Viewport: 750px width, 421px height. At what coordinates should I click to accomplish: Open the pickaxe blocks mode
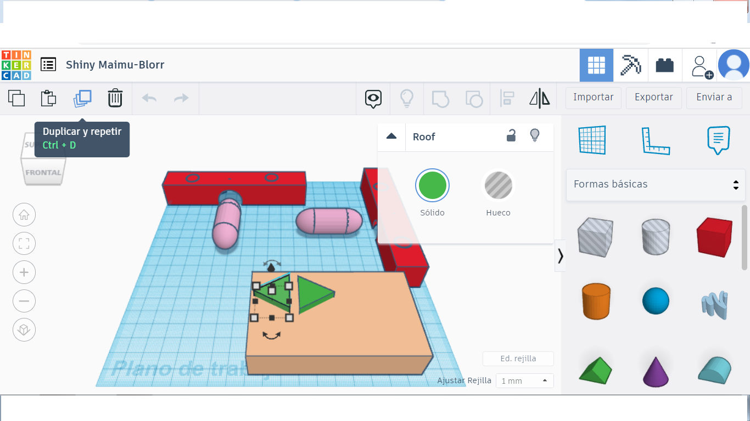pyautogui.click(x=630, y=65)
